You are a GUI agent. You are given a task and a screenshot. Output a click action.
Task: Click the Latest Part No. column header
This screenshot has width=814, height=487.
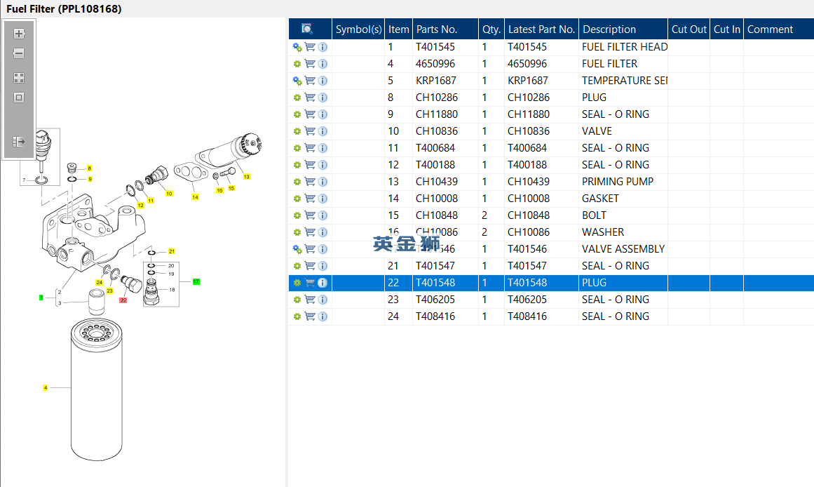click(541, 29)
